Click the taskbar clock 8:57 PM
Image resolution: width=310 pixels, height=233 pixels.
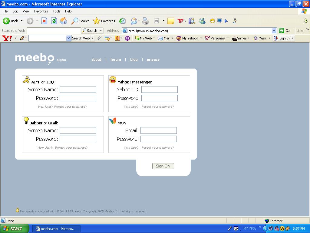[x=299, y=228]
